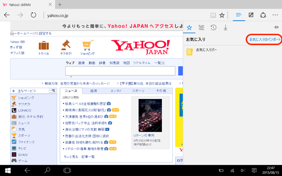Image resolution: width=282 pixels, height=176 pixels.
Task: Open the new tab plus button
Action: click(x=60, y=5)
